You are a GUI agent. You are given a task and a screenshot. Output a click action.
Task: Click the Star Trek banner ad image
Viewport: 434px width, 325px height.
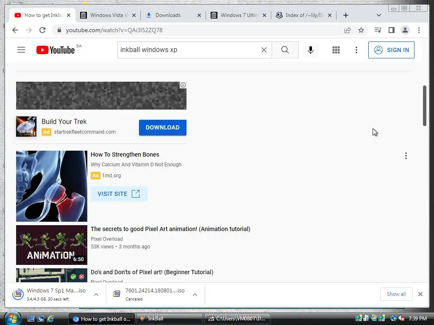(x=101, y=96)
